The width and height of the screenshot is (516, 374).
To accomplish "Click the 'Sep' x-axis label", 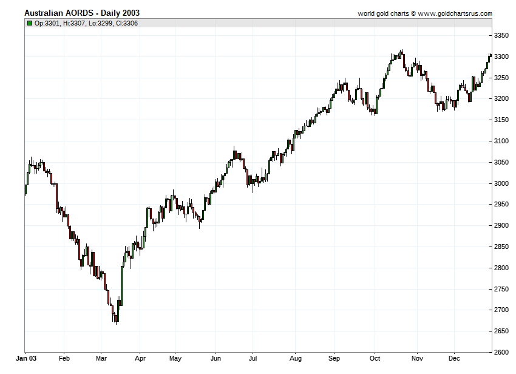I will pyautogui.click(x=334, y=359).
